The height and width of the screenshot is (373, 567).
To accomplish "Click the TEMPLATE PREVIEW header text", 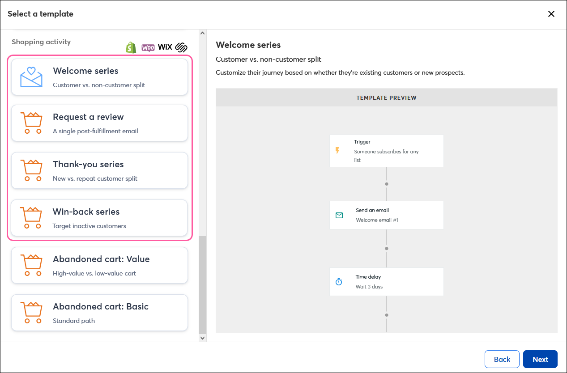I will click(x=387, y=97).
